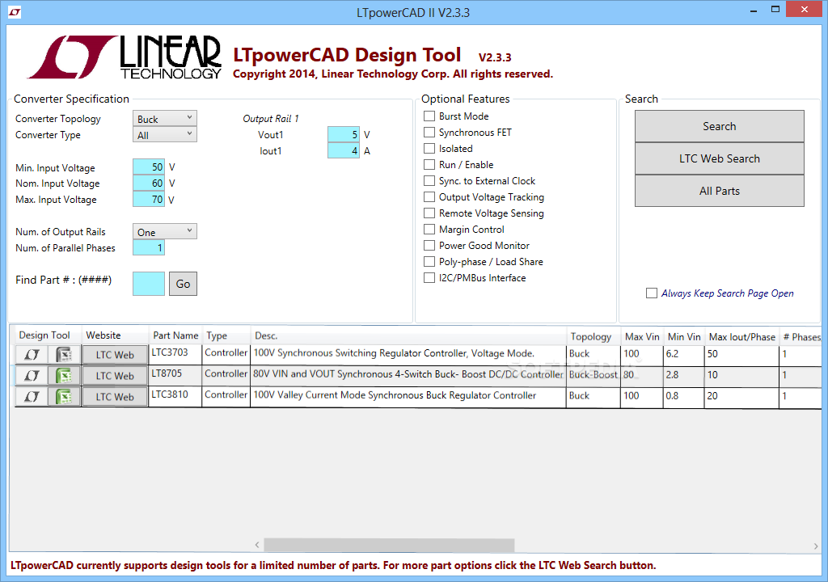Enable Poly-phase / Load Share
Viewport: 828px width, 582px height.
pyautogui.click(x=429, y=261)
